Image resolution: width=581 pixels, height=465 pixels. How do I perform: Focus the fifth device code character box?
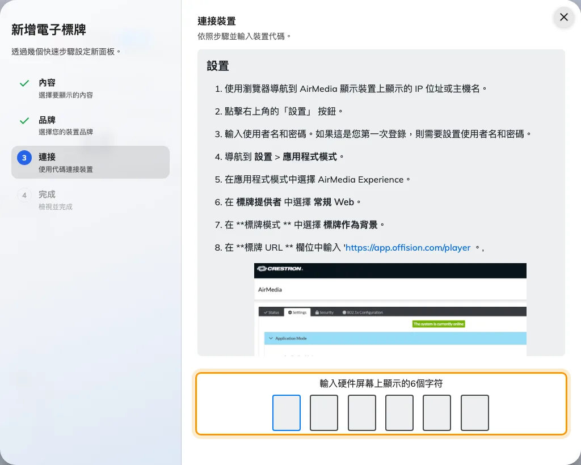437,413
